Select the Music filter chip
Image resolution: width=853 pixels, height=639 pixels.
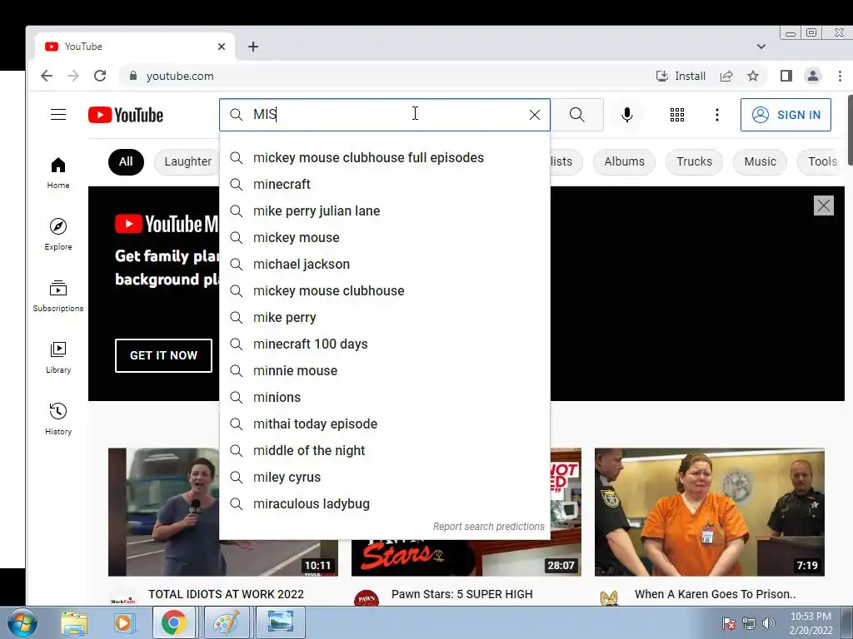tap(760, 162)
